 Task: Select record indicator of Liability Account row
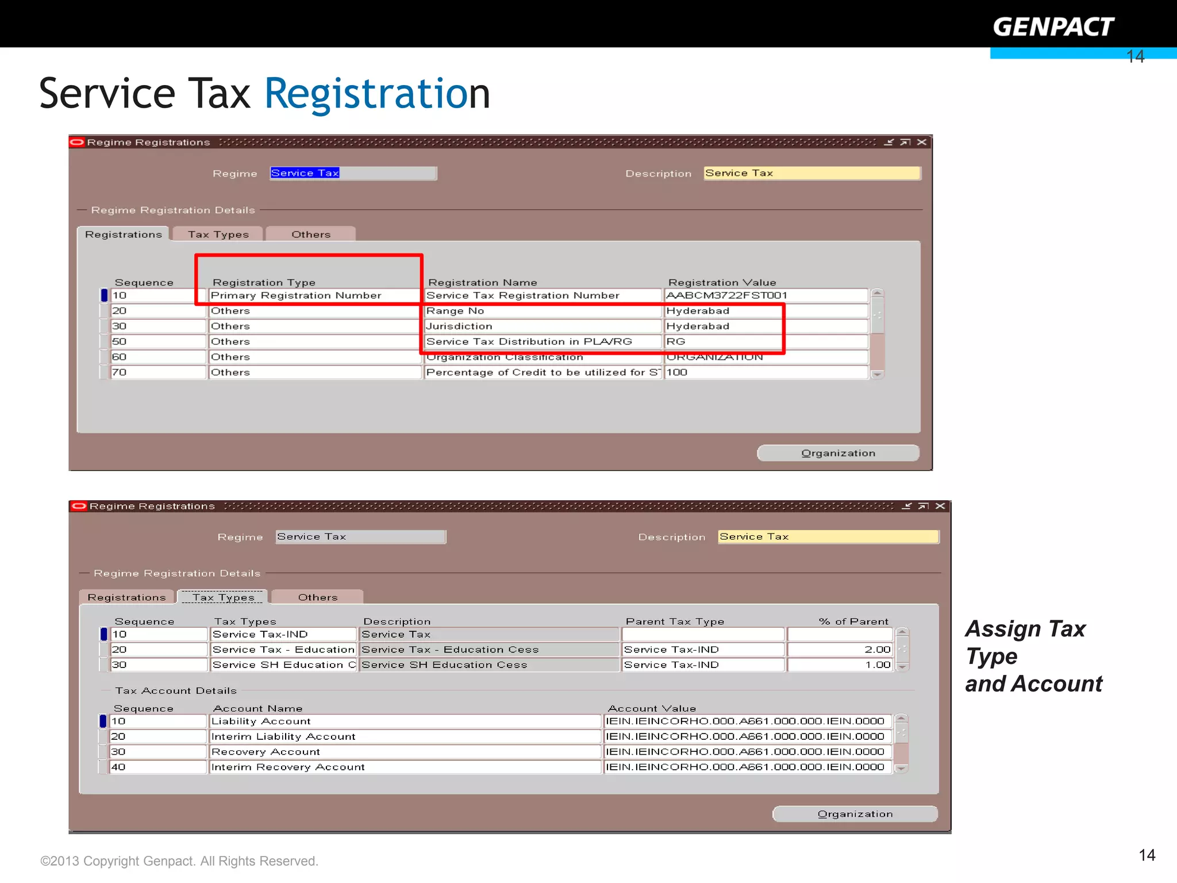[103, 721]
